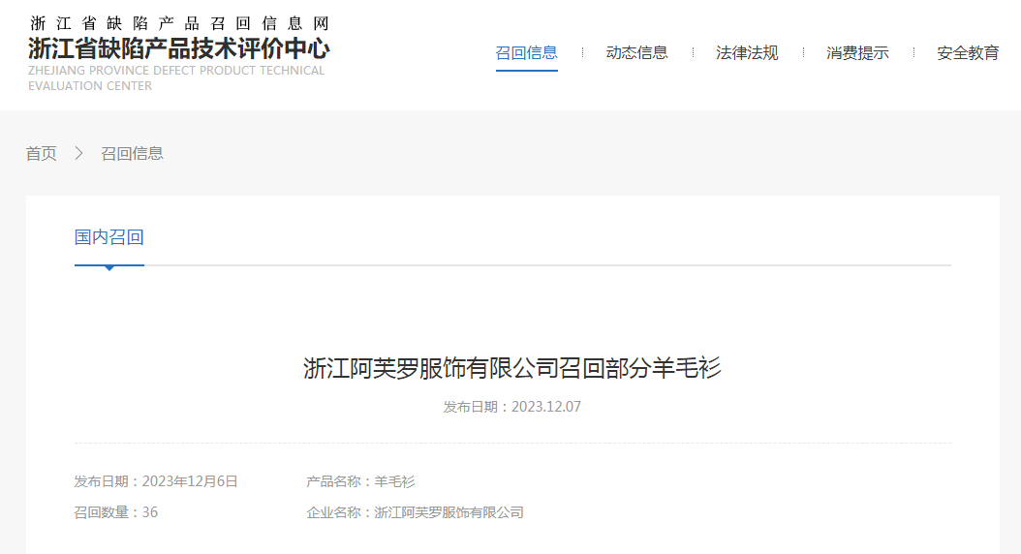Click the publish date 2023.12.07 under title
The image size is (1021, 554).
coord(512,407)
